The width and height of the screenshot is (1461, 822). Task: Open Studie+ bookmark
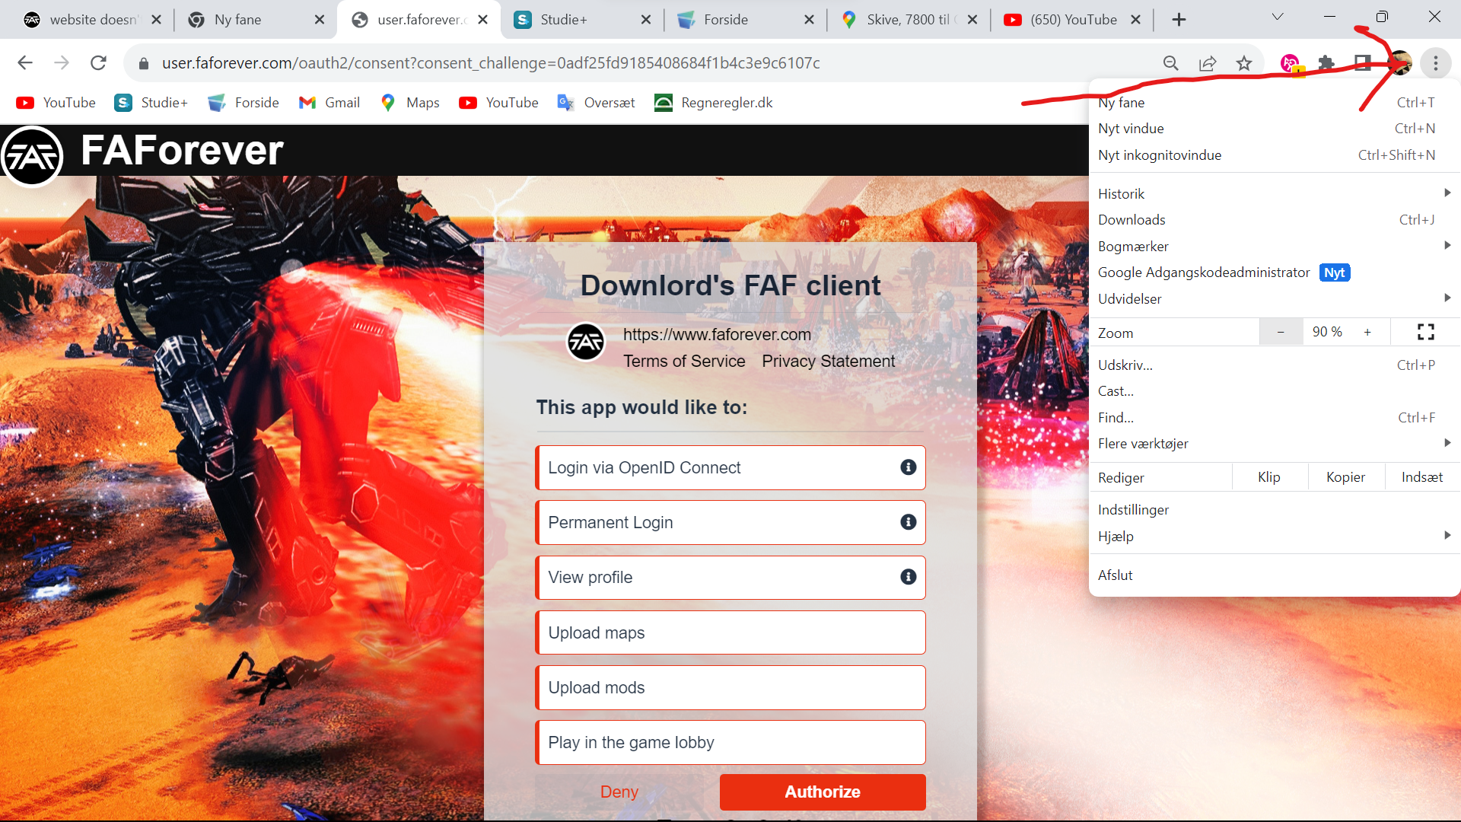pyautogui.click(x=151, y=103)
